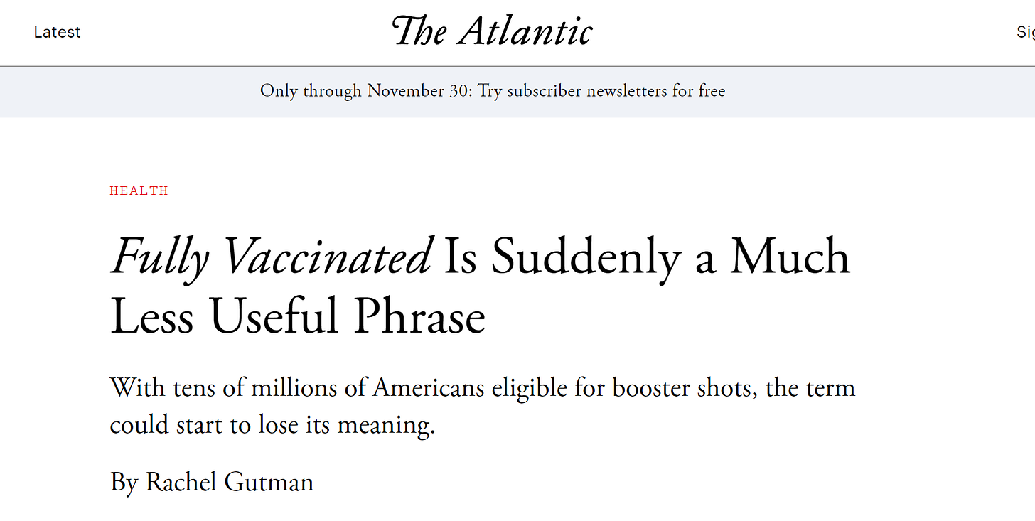1035x521 pixels.
Task: Click the word 'By' in the byline
Action: coord(124,483)
